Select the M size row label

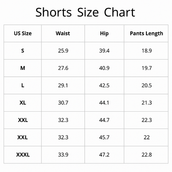click(23, 68)
